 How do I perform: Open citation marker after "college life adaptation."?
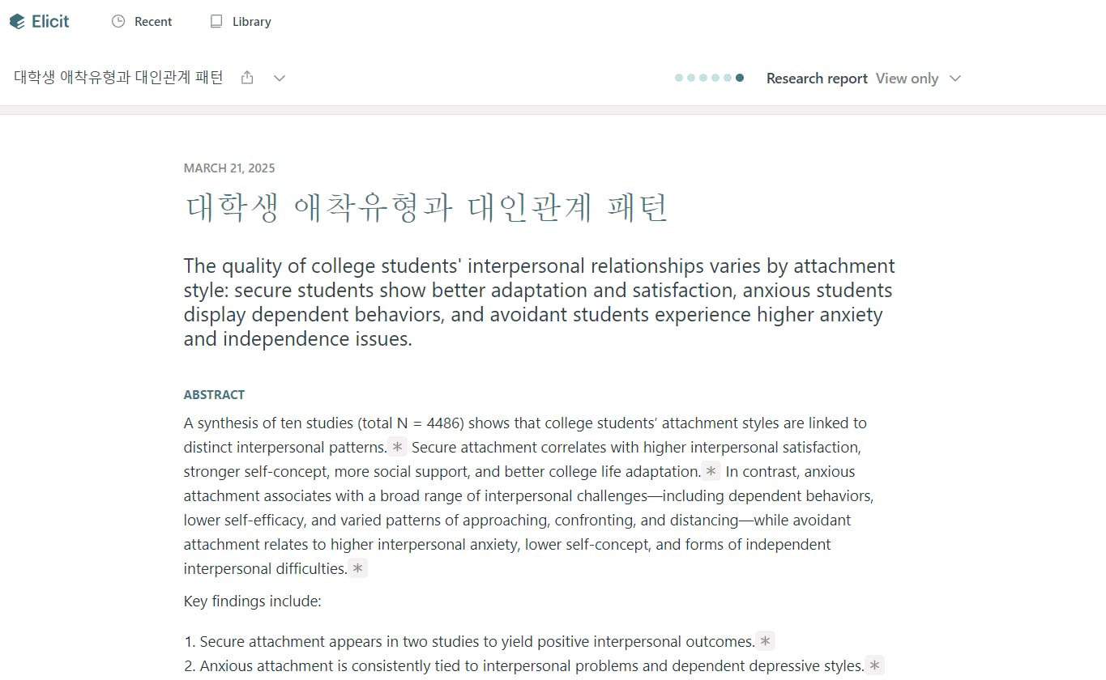(711, 471)
